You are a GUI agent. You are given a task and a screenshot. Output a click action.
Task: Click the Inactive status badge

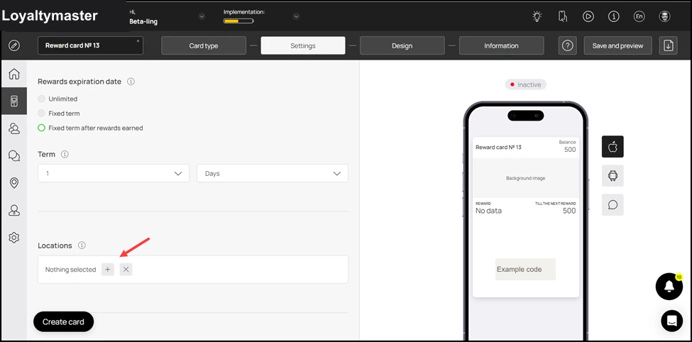coord(526,84)
